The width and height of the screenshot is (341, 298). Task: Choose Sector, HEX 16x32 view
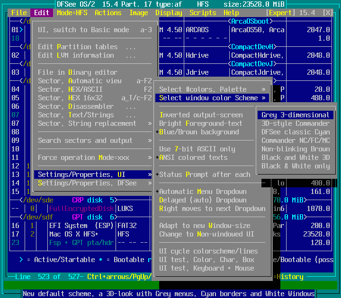coord(93,98)
